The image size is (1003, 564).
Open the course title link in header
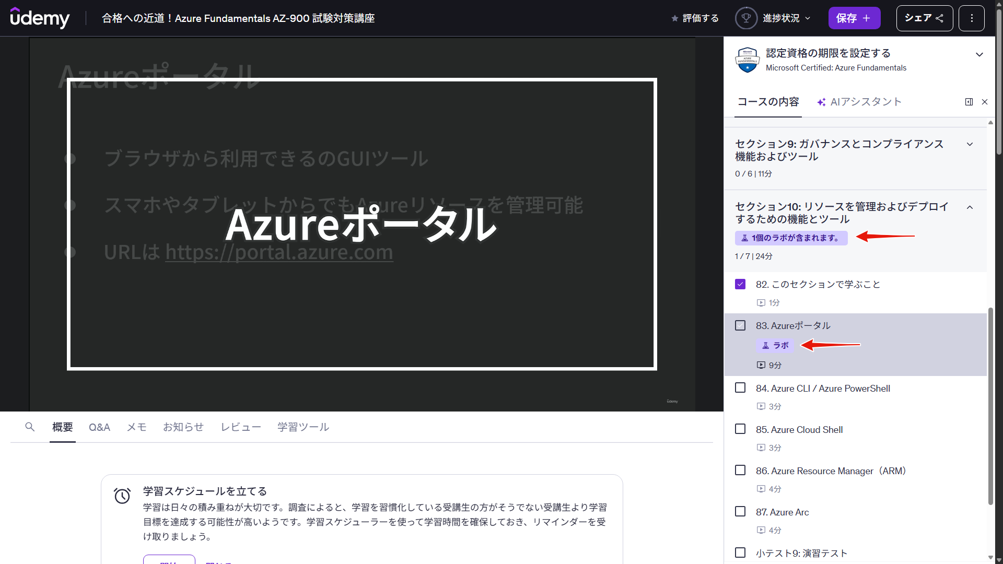238,18
